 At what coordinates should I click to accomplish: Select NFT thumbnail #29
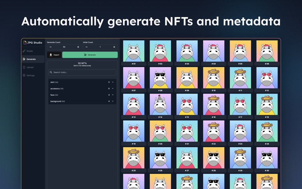(240, 158)
